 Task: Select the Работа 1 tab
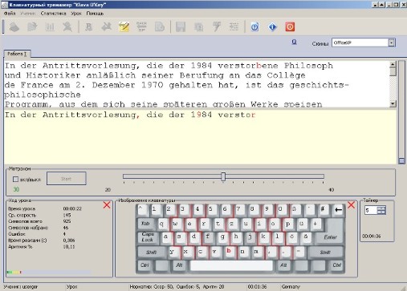(x=17, y=54)
